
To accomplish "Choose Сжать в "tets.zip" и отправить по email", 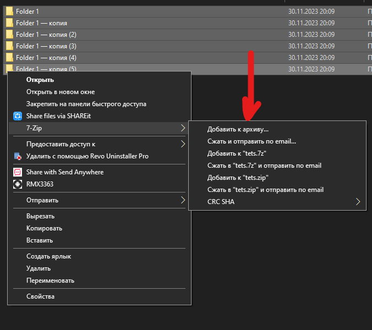I will tap(265, 190).
